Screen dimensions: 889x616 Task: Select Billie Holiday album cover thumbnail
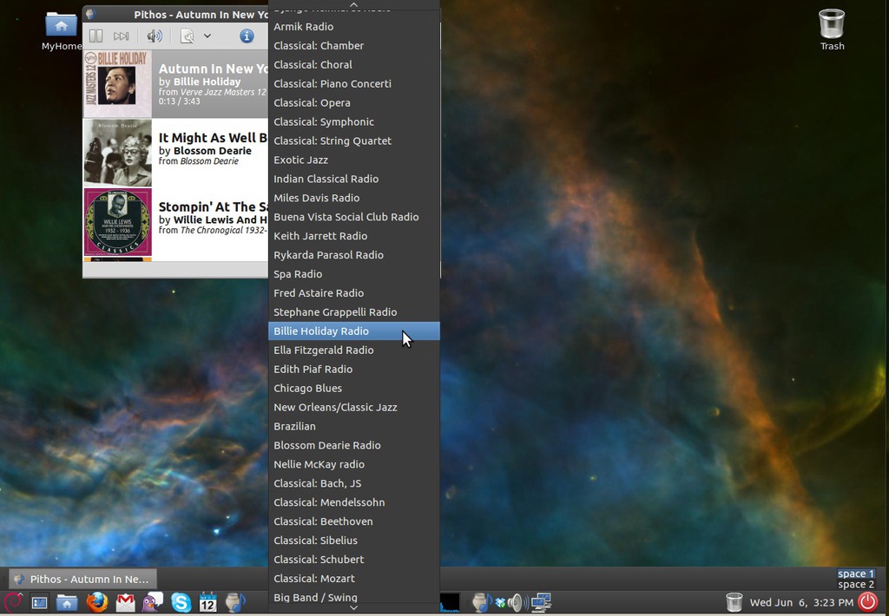point(118,84)
